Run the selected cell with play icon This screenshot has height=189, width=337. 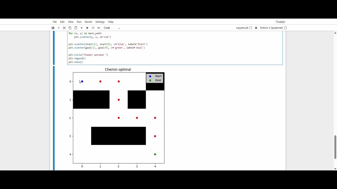82,28
